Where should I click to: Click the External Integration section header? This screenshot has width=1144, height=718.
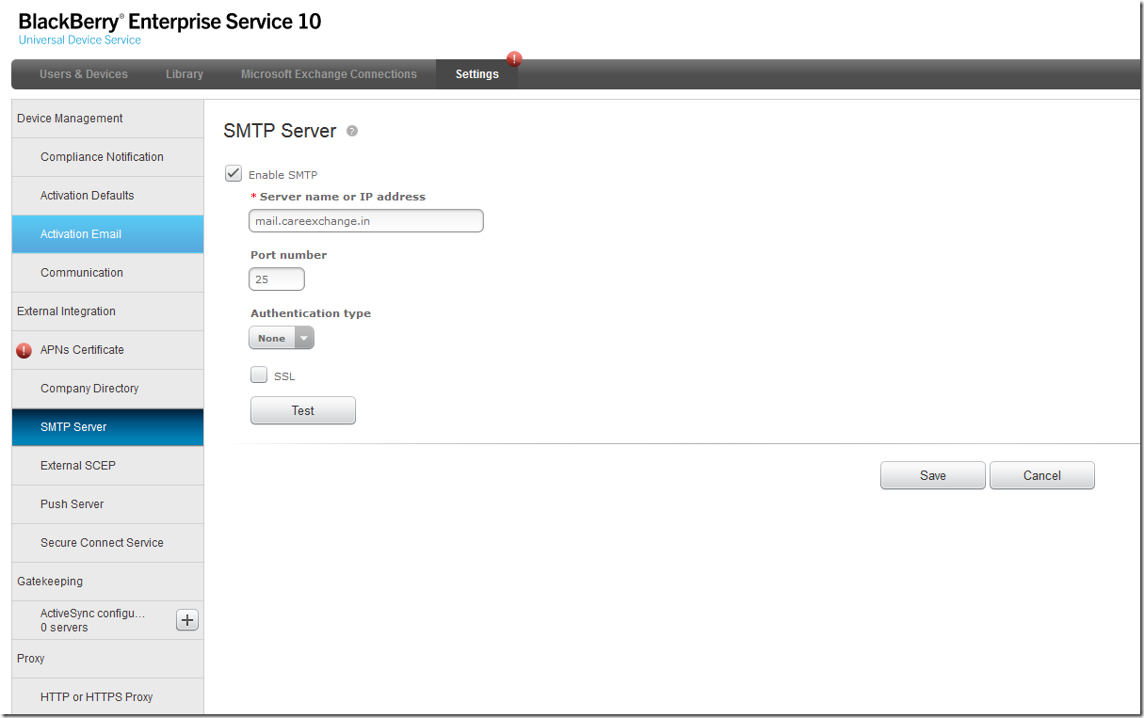pyautogui.click(x=107, y=311)
